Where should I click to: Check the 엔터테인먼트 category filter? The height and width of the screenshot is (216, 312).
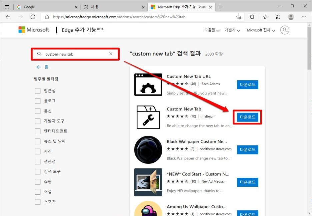pyautogui.click(x=38, y=131)
